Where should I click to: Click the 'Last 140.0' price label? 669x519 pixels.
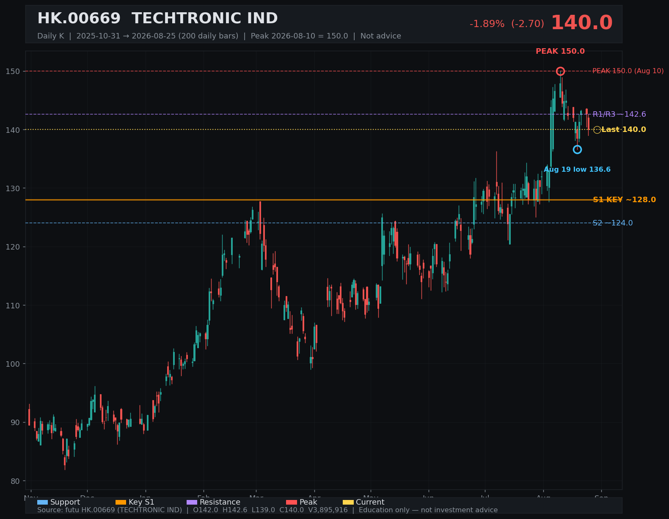[624, 129]
